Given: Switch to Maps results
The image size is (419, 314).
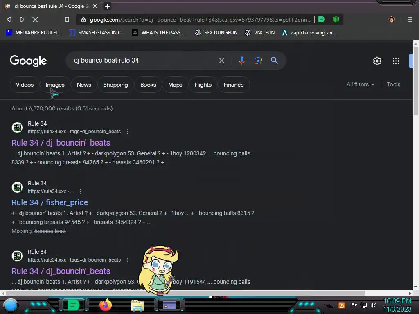Looking at the screenshot, I should point(175,85).
